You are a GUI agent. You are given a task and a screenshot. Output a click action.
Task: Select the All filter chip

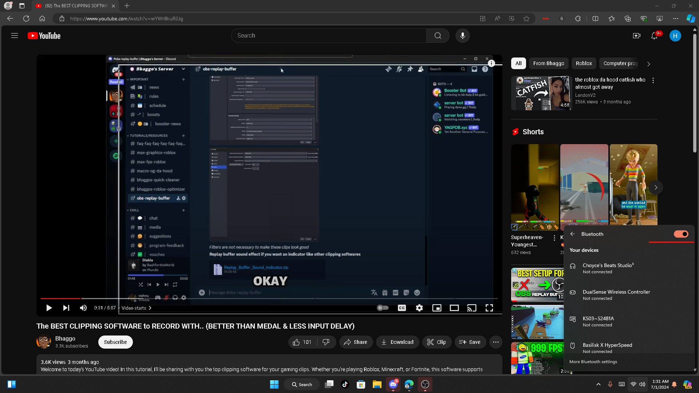coord(518,63)
